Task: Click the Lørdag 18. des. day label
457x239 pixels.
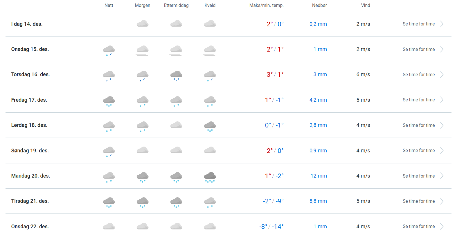Action: (x=29, y=125)
